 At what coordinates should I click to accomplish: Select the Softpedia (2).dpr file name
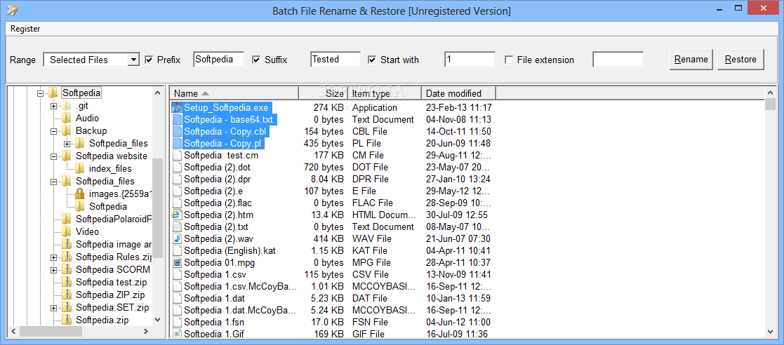coord(216,179)
